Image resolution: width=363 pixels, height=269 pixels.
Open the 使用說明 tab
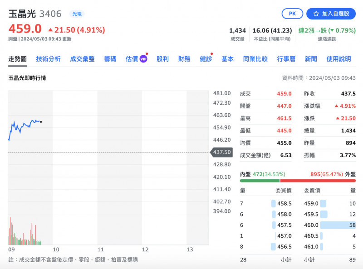tap(338, 59)
